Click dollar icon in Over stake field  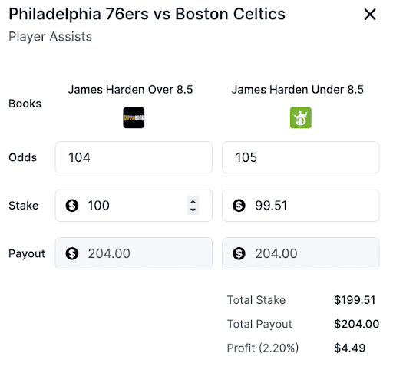[x=72, y=206]
